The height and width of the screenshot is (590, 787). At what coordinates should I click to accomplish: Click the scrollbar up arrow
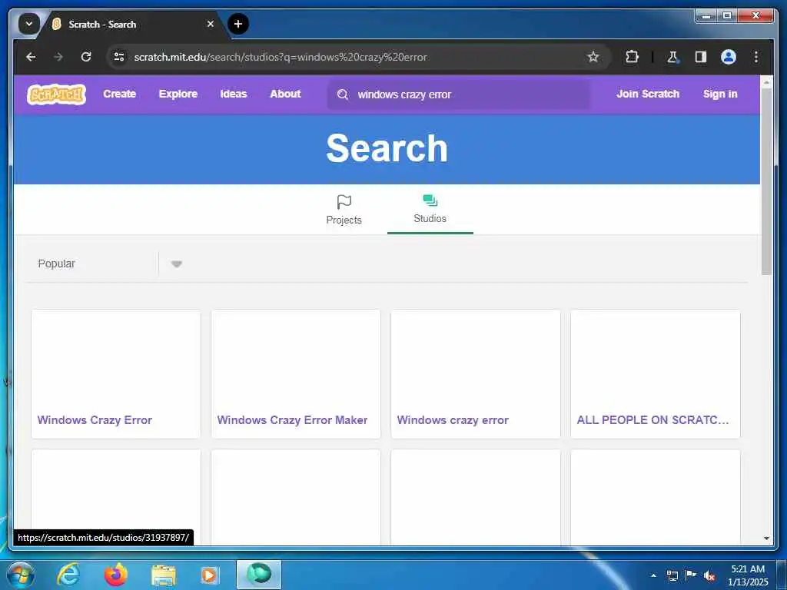(x=766, y=81)
